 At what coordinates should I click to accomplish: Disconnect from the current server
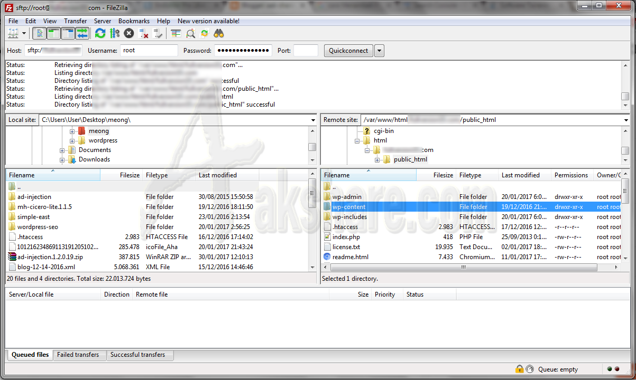(143, 34)
